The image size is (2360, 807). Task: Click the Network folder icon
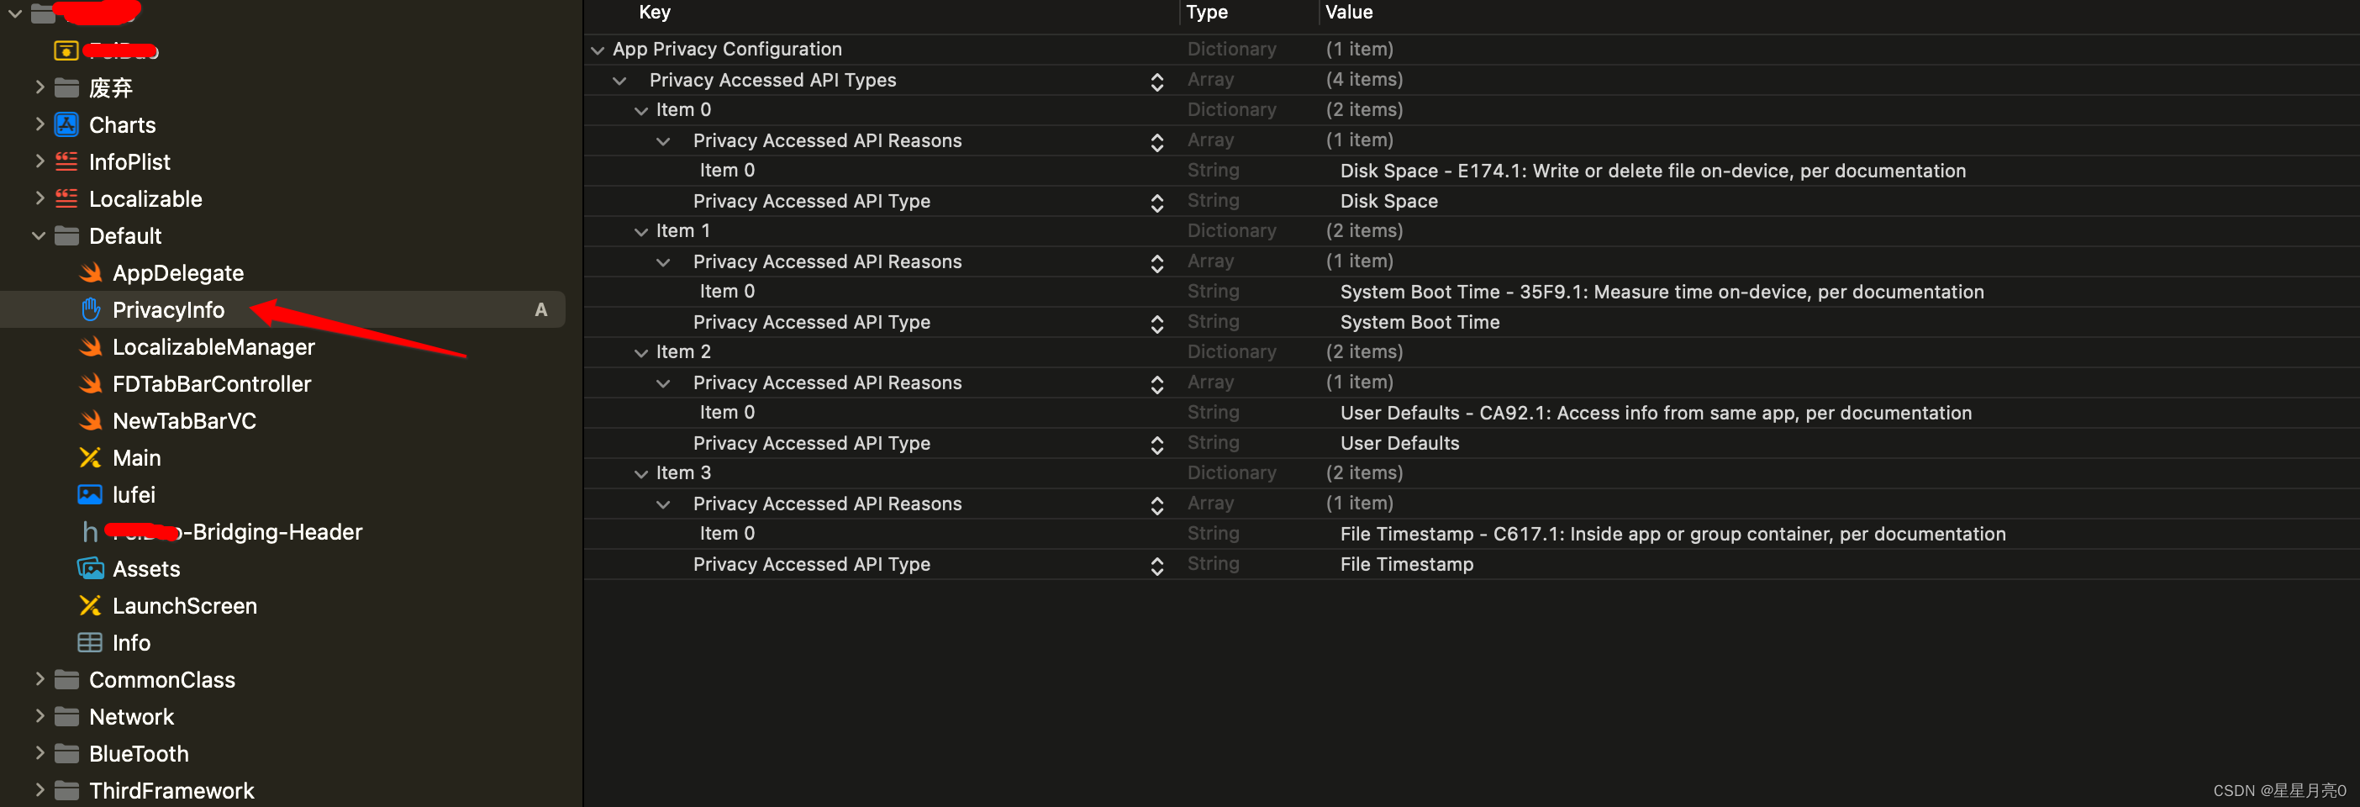coord(66,716)
